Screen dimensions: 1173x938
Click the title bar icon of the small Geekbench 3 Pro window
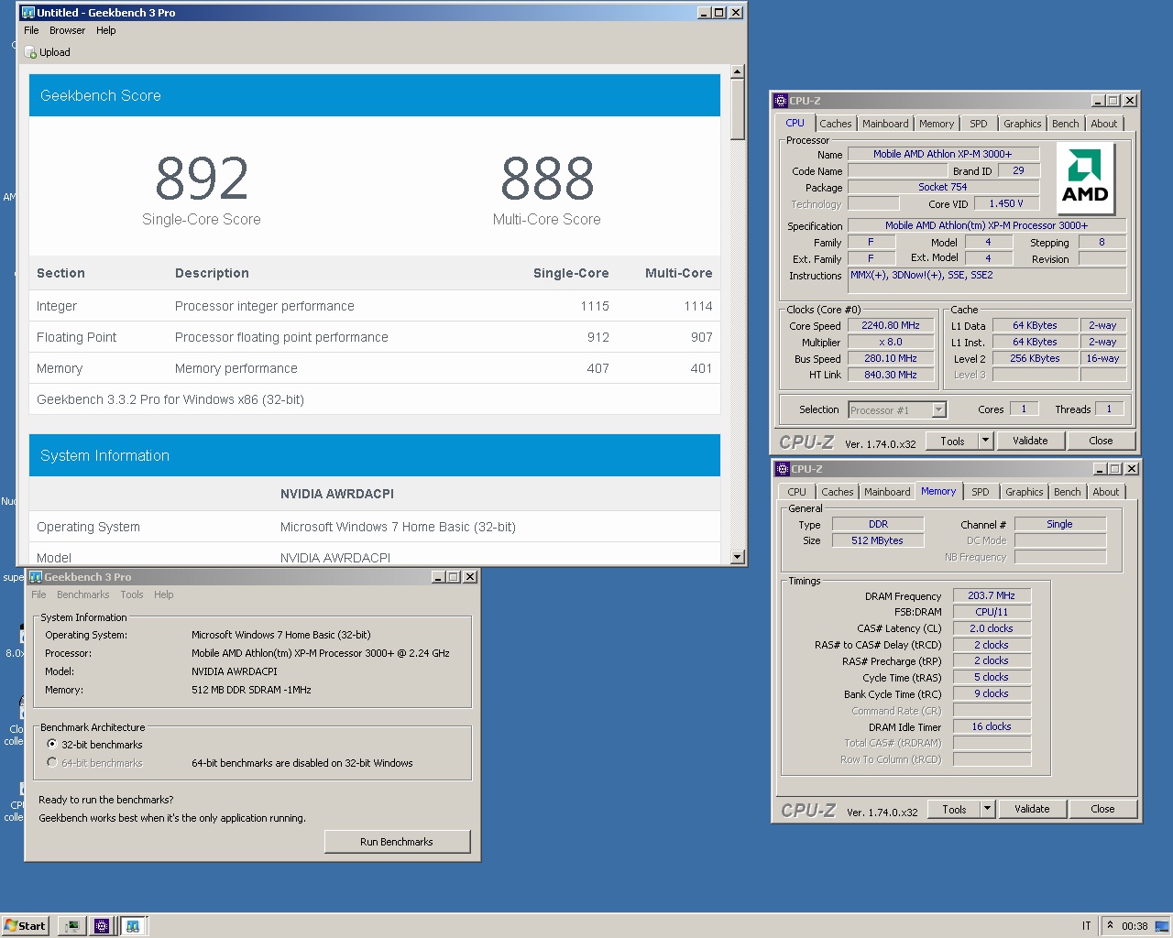tap(36, 577)
